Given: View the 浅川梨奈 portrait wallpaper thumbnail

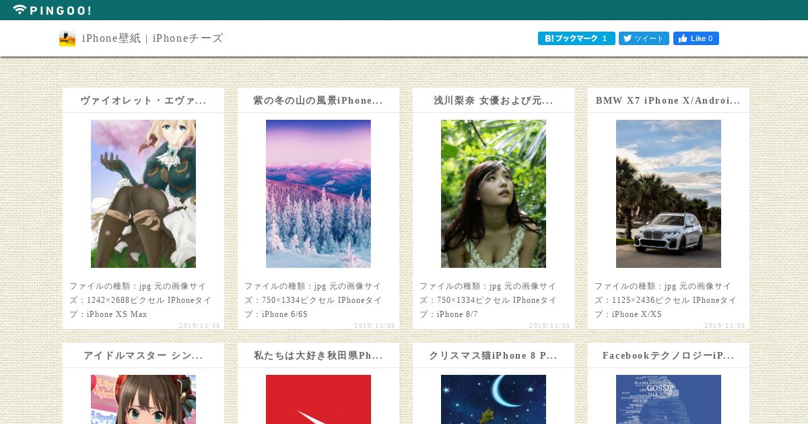Looking at the screenshot, I should coord(494,194).
